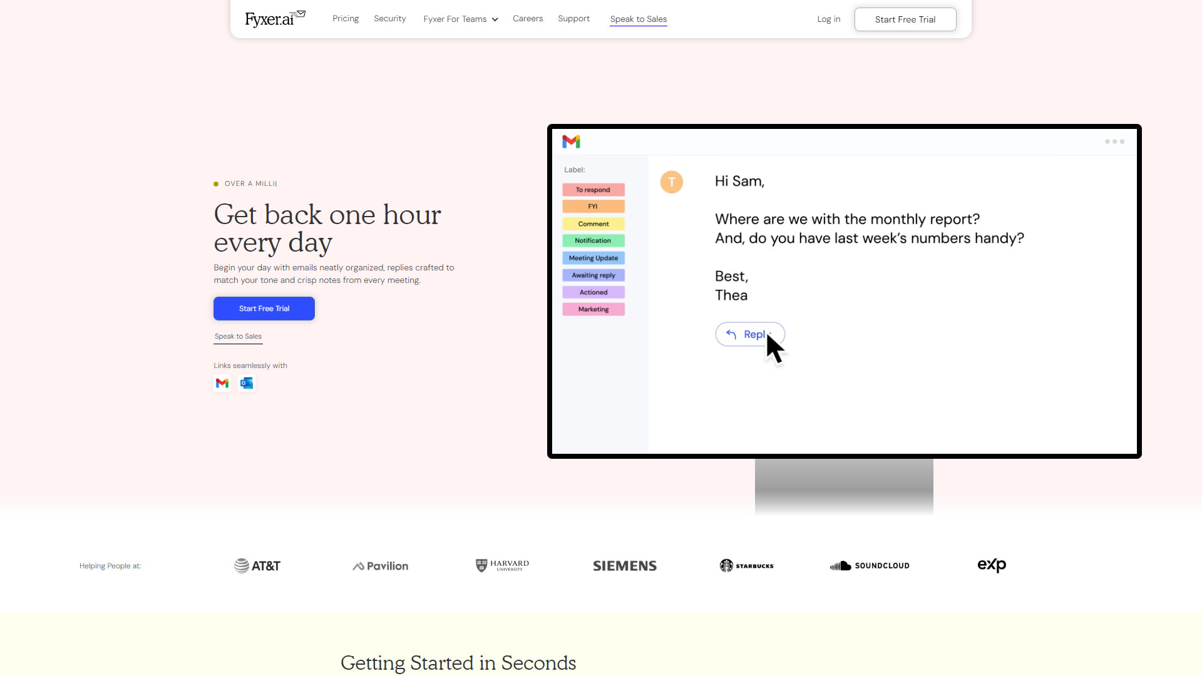The height and width of the screenshot is (676, 1202).
Task: Click Start Free Trial in header
Action: 905,19
